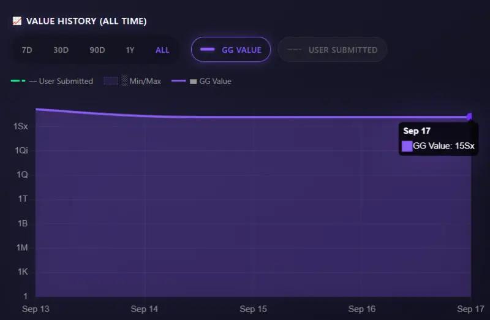Click the Sep 15 x-axis label
Screen dimensions: 490x320
pyautogui.click(x=253, y=309)
